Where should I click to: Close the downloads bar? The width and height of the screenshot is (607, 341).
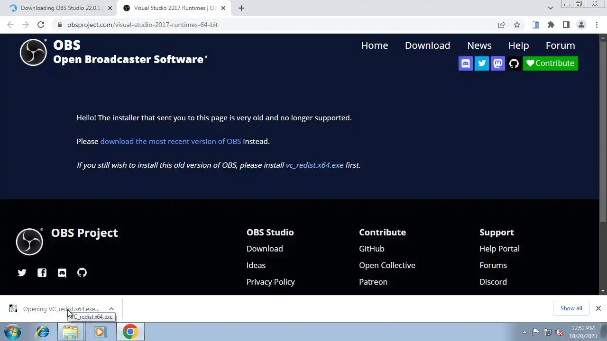(598, 308)
